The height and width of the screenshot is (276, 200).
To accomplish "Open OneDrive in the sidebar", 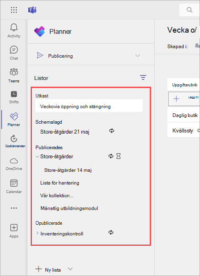I will [x=14, y=164].
